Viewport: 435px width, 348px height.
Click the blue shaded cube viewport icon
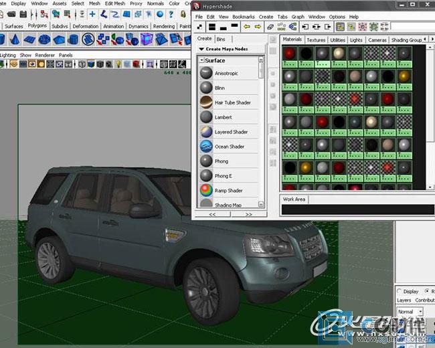[91, 64]
